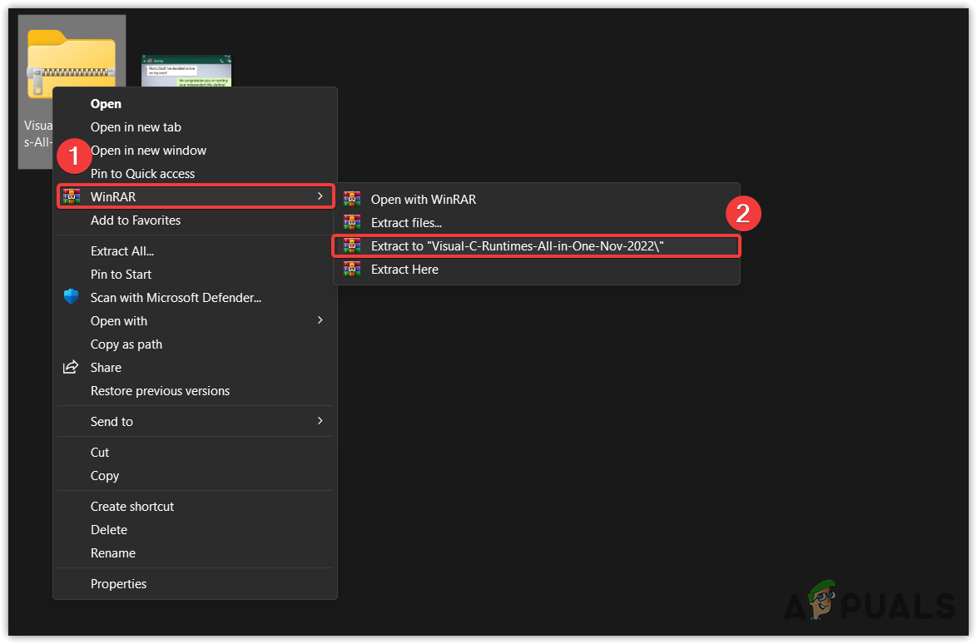This screenshot has width=977, height=644.
Task: Click the Sony chat screenshot thumbnail
Action: 186,71
